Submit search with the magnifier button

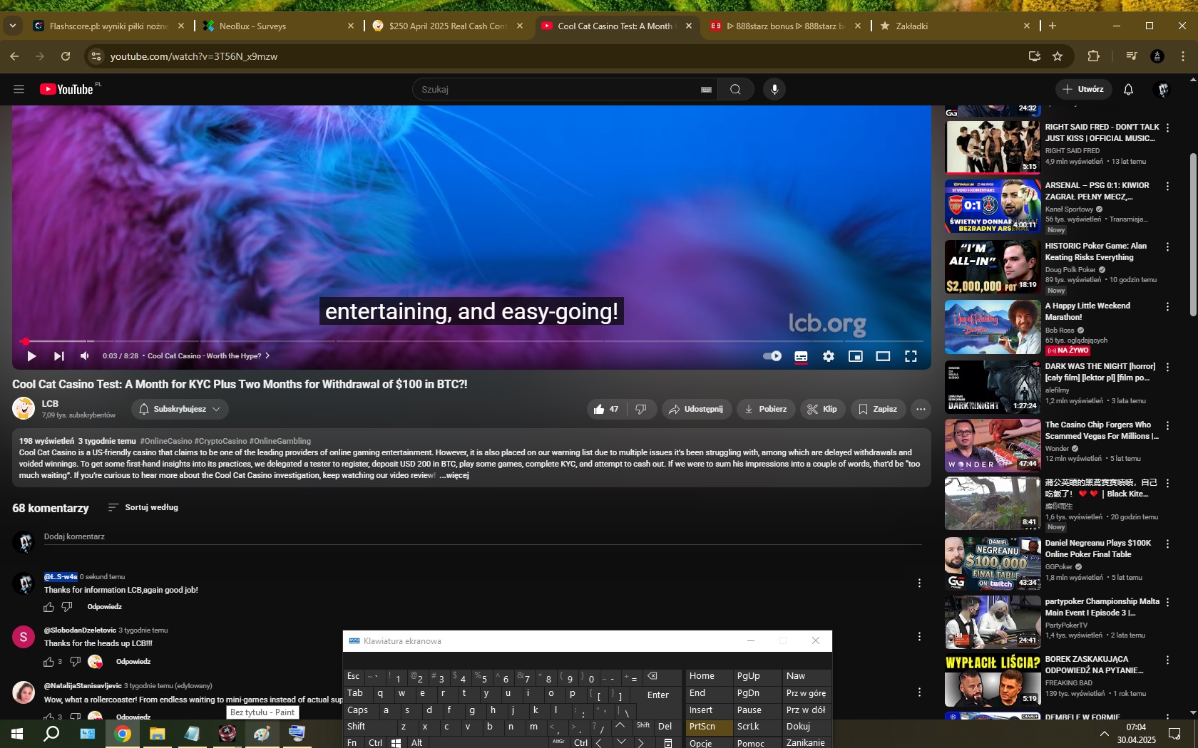735,89
